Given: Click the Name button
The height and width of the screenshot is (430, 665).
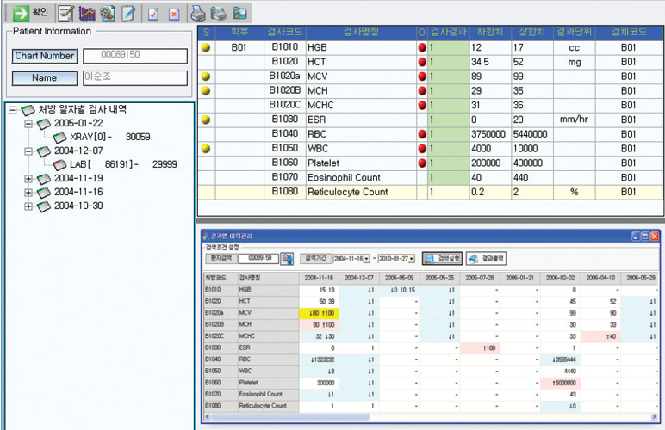Looking at the screenshot, I should click(45, 78).
